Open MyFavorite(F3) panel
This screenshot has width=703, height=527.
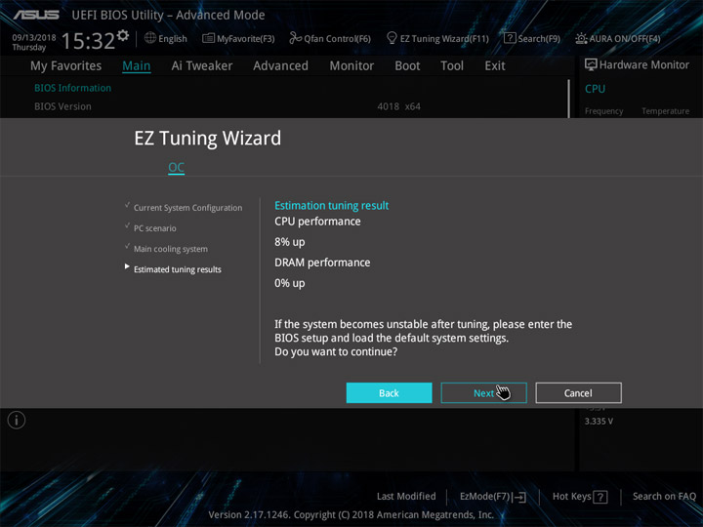coord(238,38)
